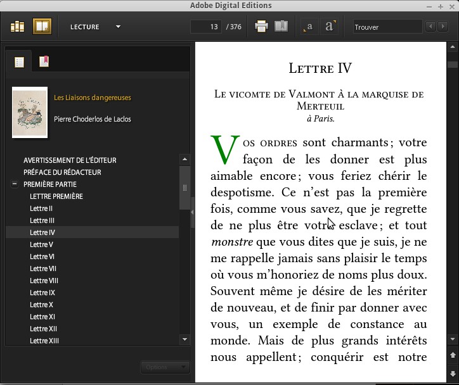Image resolution: width=459 pixels, height=385 pixels.
Task: Go to Lettre VII
Action: (x=43, y=268)
